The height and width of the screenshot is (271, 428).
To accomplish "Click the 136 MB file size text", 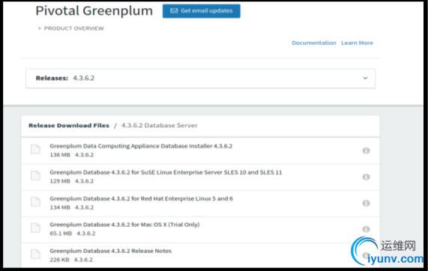I will pos(60,155).
